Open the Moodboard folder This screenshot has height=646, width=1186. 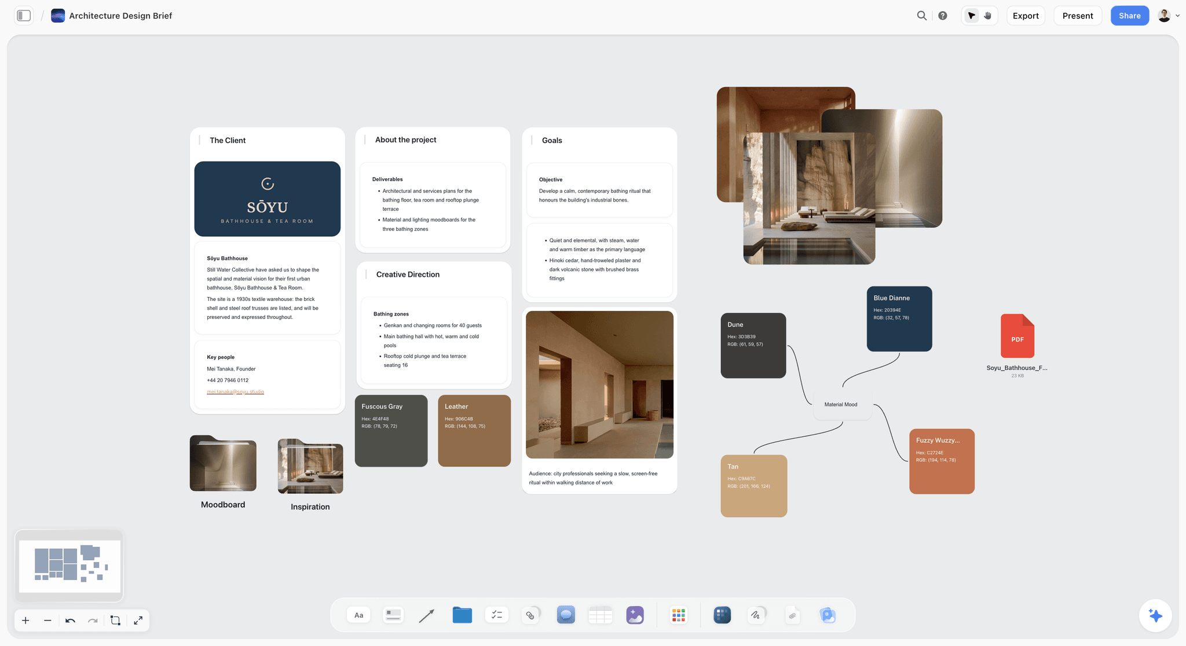pos(223,463)
